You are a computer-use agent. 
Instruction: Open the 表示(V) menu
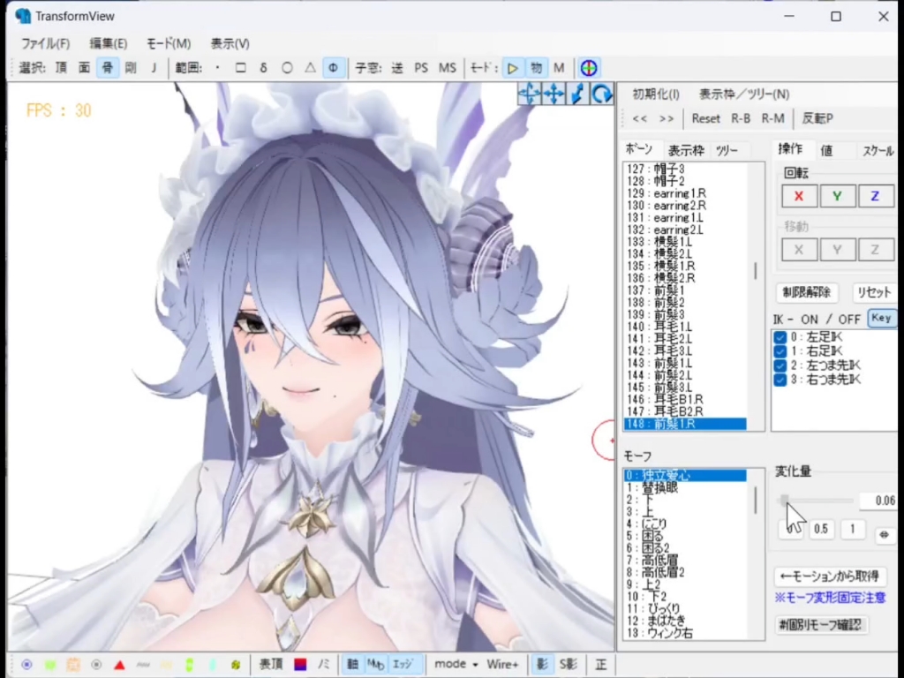pyautogui.click(x=230, y=44)
